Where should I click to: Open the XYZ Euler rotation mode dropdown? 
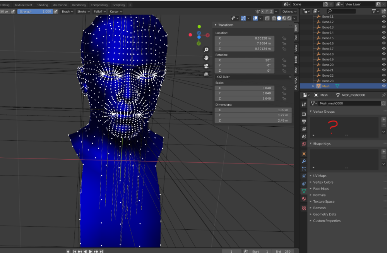253,77
